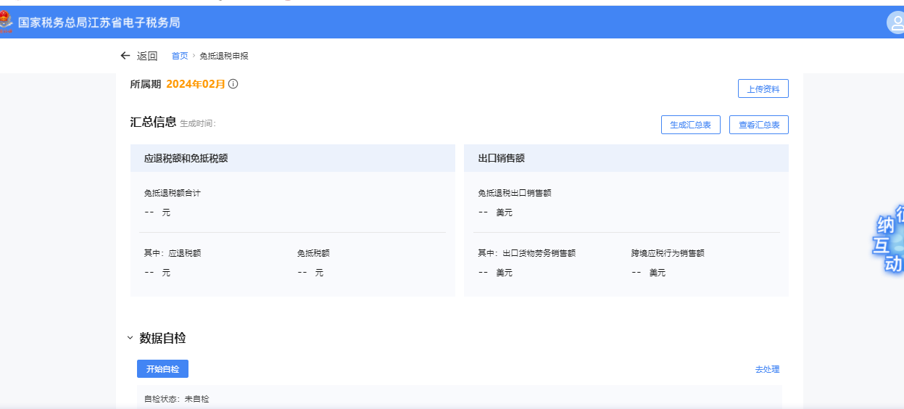
Task: Start self-check with 开始自检 button
Action: 162,369
